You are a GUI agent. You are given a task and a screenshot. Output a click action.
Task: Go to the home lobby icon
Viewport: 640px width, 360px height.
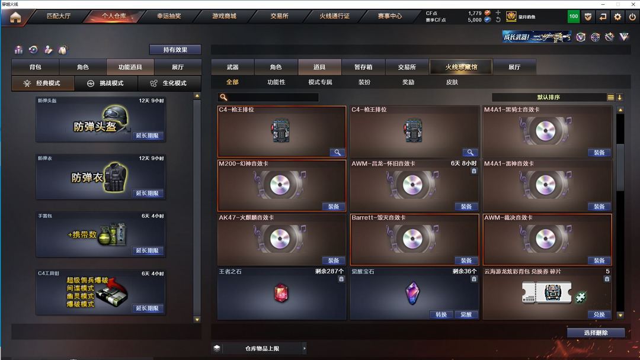click(x=15, y=17)
